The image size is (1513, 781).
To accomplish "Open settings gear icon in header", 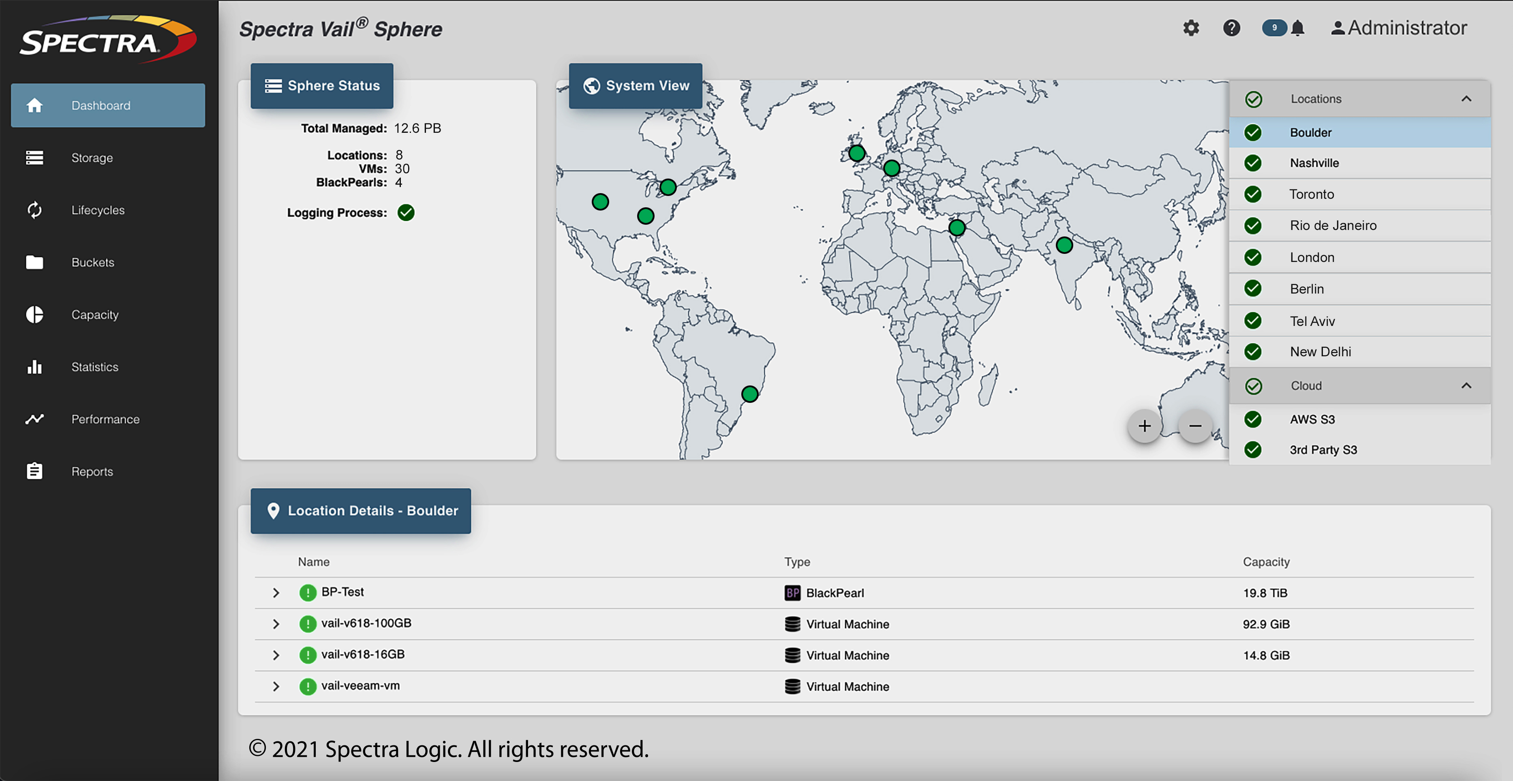I will pyautogui.click(x=1190, y=28).
